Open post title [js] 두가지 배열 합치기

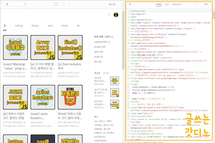tap(42, 66)
